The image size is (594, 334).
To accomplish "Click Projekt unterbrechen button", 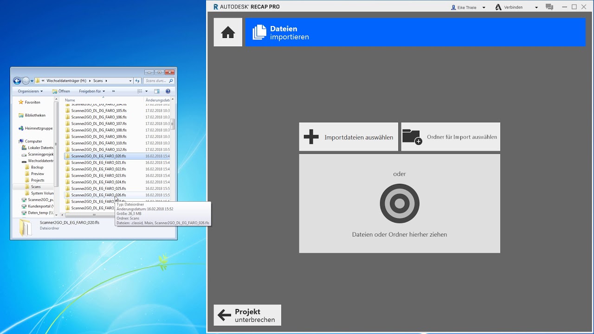I will pyautogui.click(x=247, y=315).
